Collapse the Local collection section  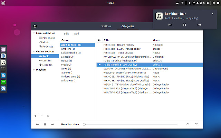[34, 33]
